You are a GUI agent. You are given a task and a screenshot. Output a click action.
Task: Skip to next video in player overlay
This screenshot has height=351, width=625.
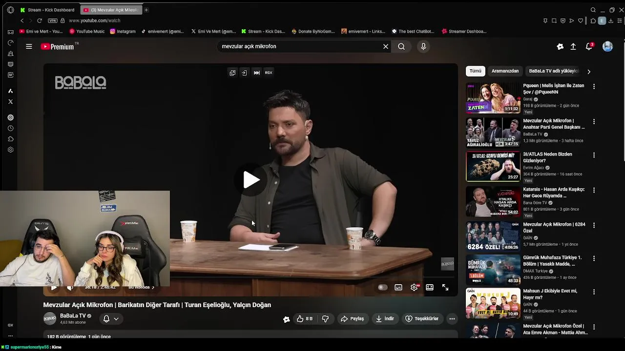(257, 73)
